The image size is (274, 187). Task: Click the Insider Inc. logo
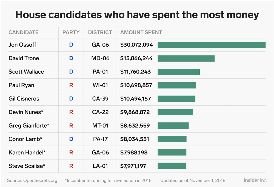(x=255, y=180)
